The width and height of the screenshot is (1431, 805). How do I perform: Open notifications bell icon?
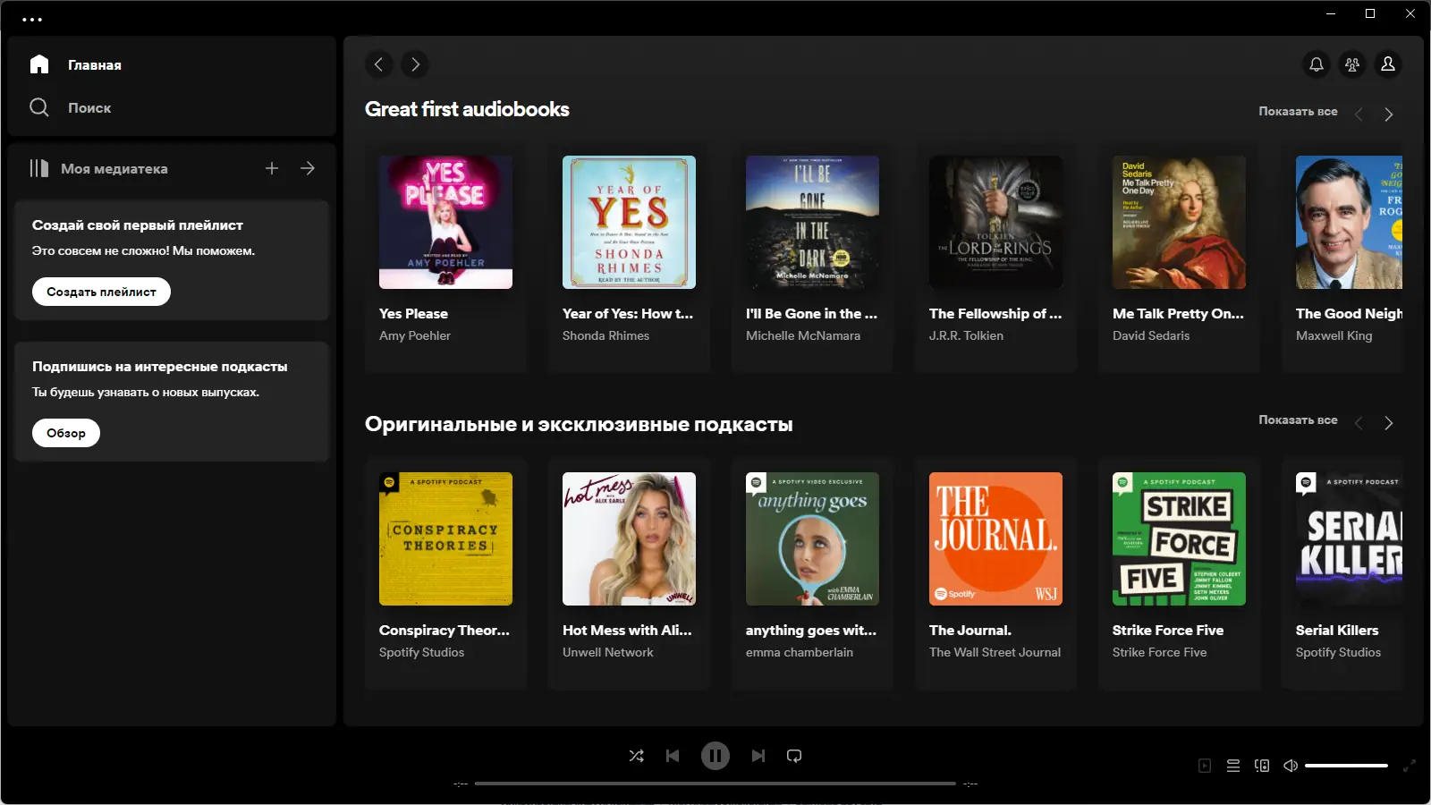coord(1317,64)
